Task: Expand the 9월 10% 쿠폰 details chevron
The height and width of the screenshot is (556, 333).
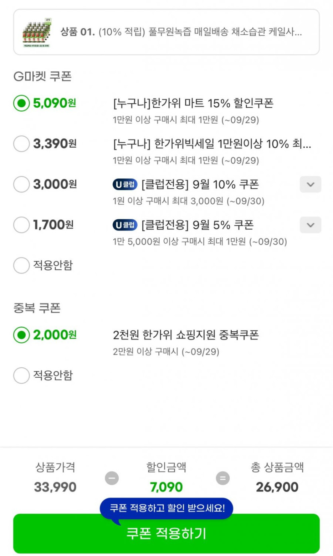Action: (x=310, y=185)
